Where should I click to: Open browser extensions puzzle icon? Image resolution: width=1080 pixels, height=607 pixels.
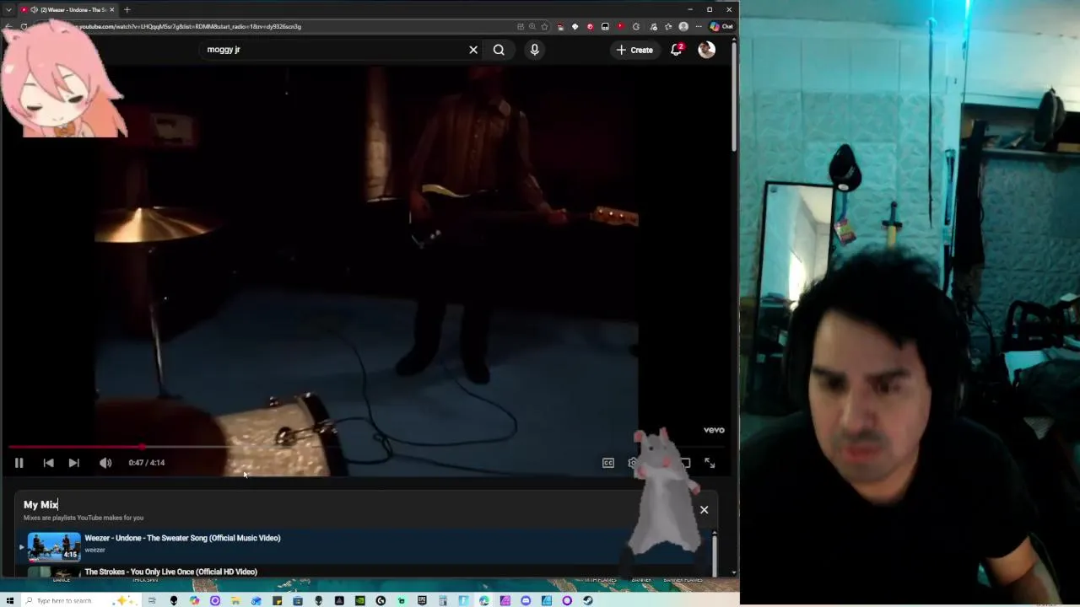(x=636, y=26)
